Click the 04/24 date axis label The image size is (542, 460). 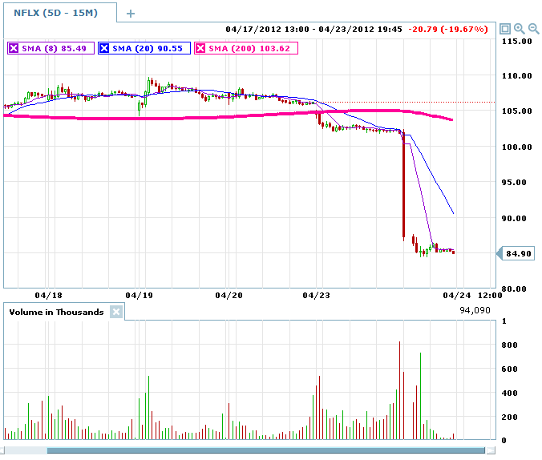457,296
